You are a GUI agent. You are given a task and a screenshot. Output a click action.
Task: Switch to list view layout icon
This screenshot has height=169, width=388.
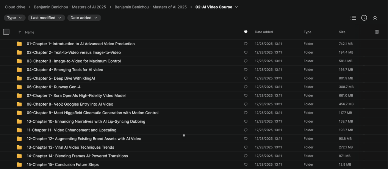tap(353, 18)
